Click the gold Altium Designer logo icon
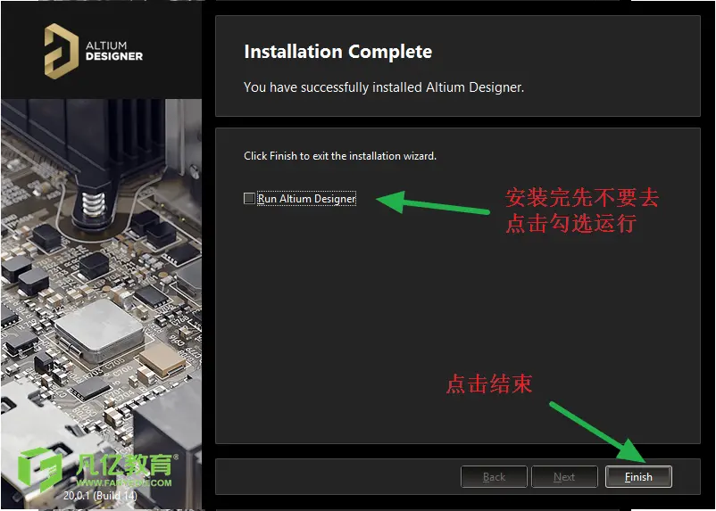This screenshot has width=716, height=511. tap(62, 51)
